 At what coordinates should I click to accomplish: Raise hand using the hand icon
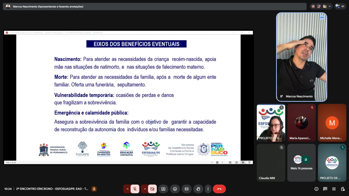[x=198, y=189]
